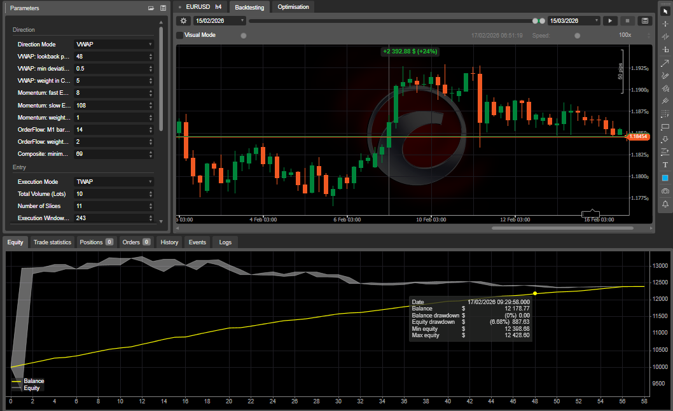Image resolution: width=673 pixels, height=411 pixels.
Task: Activate the crosshair tool
Action: coord(665,24)
